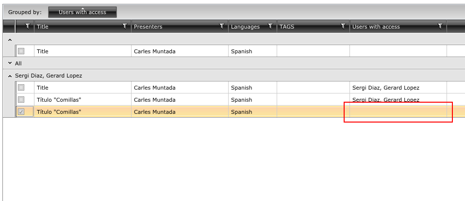Open the Presenters column filter icon
Viewport: 465px width, 201px height.
[222, 26]
